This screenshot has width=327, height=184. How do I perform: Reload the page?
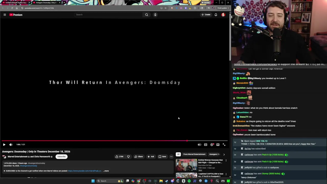[12, 8]
